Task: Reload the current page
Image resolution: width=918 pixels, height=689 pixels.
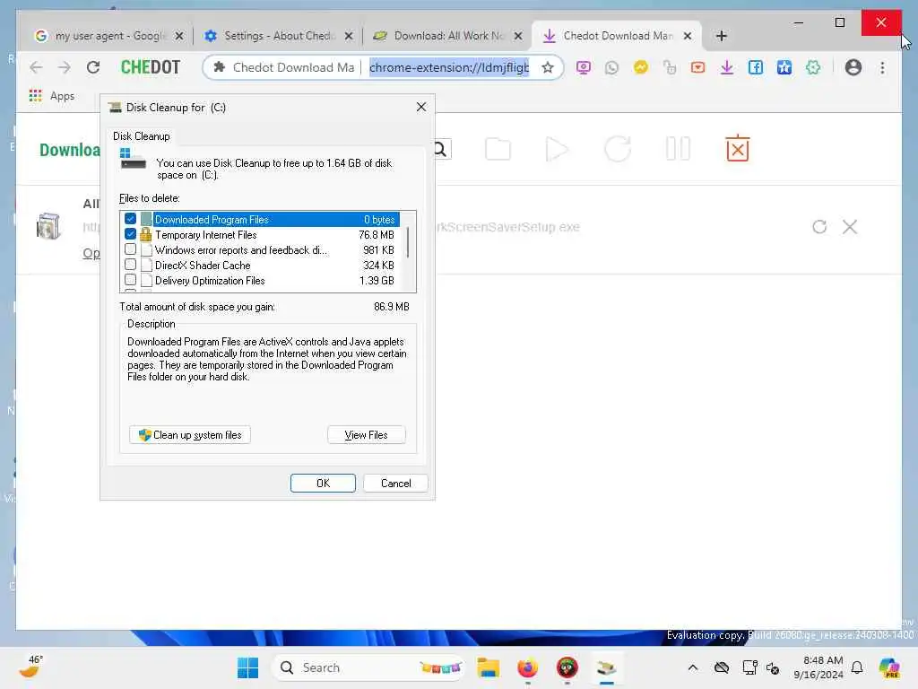Action: pos(93,67)
